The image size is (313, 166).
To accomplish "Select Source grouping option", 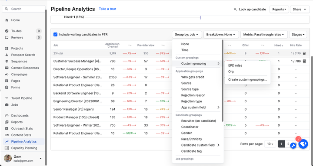I will pos(186,83).
